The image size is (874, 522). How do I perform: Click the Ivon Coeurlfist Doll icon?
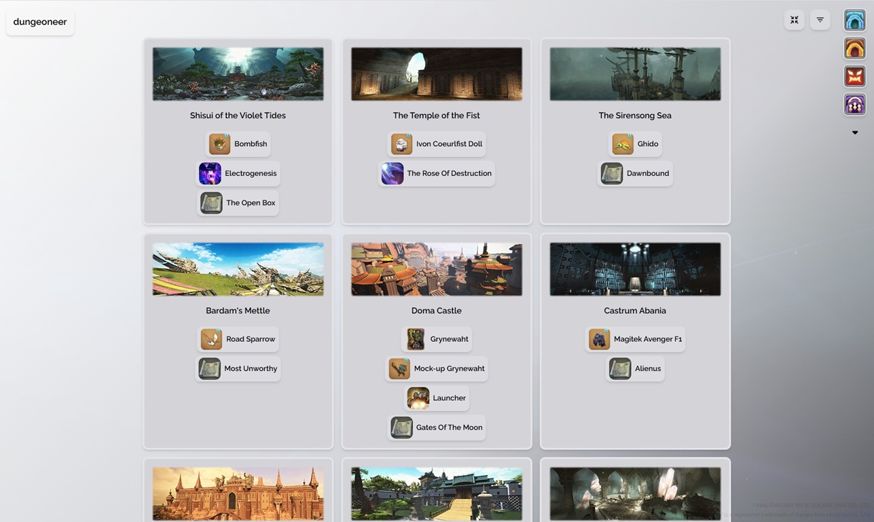click(402, 144)
